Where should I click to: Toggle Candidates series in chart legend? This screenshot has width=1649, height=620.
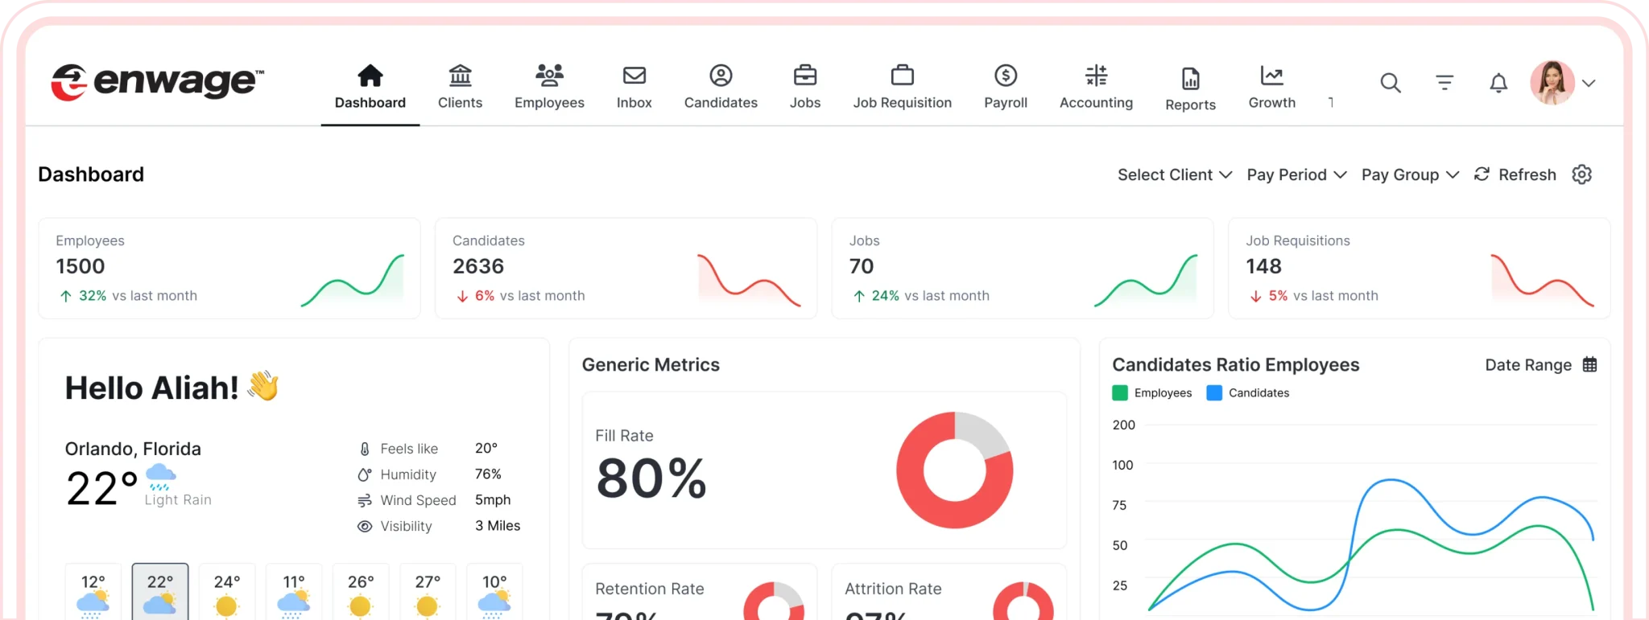(1248, 393)
